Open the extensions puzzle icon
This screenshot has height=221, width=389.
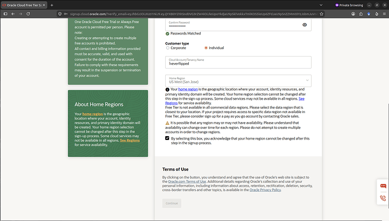tap(361, 14)
